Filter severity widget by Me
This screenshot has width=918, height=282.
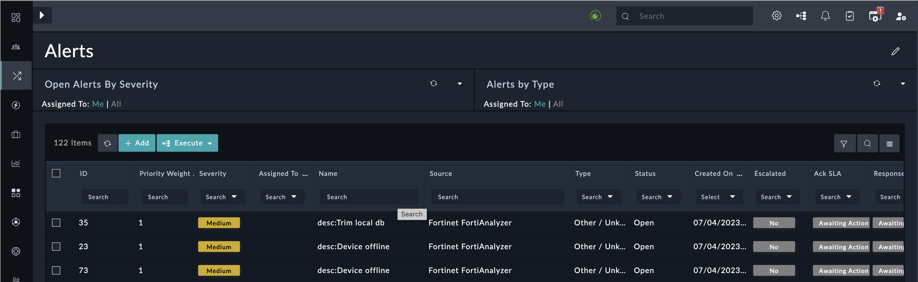click(98, 104)
